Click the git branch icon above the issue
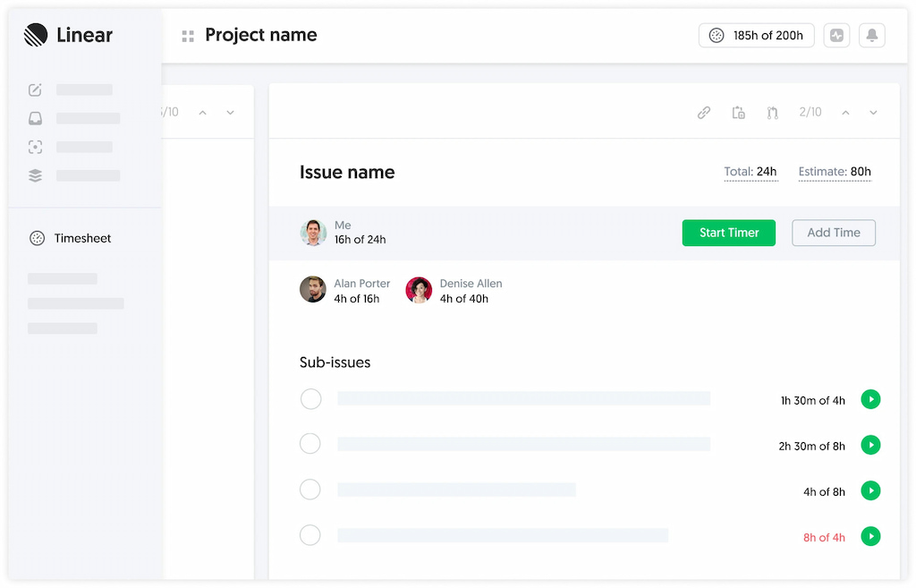Viewport: 916px width, 588px height. (772, 113)
